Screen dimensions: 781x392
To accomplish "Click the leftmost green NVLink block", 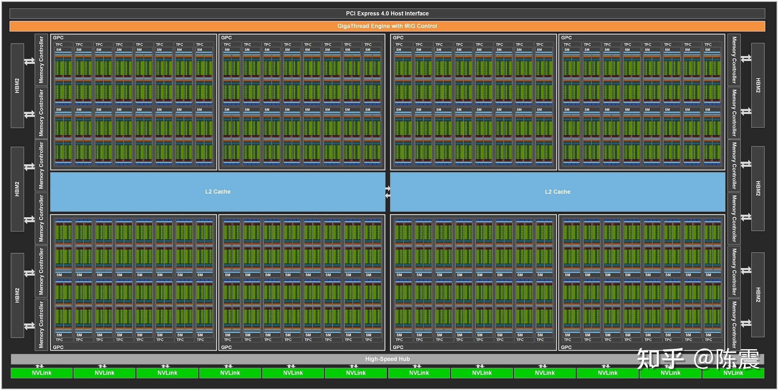I will pyautogui.click(x=42, y=373).
